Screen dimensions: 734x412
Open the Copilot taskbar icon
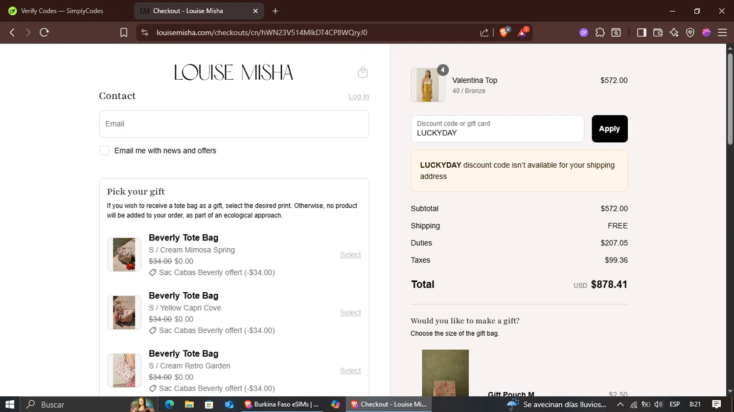(335, 404)
